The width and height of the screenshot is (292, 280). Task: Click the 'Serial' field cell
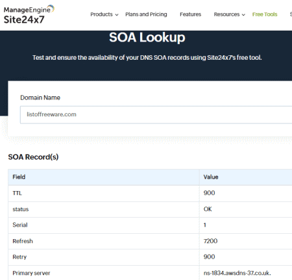(104, 225)
